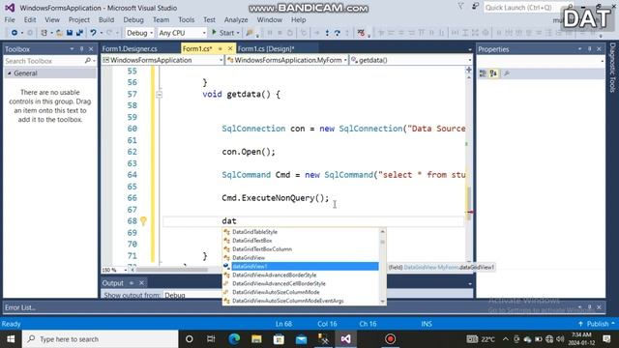Open the Team menu

[162, 19]
